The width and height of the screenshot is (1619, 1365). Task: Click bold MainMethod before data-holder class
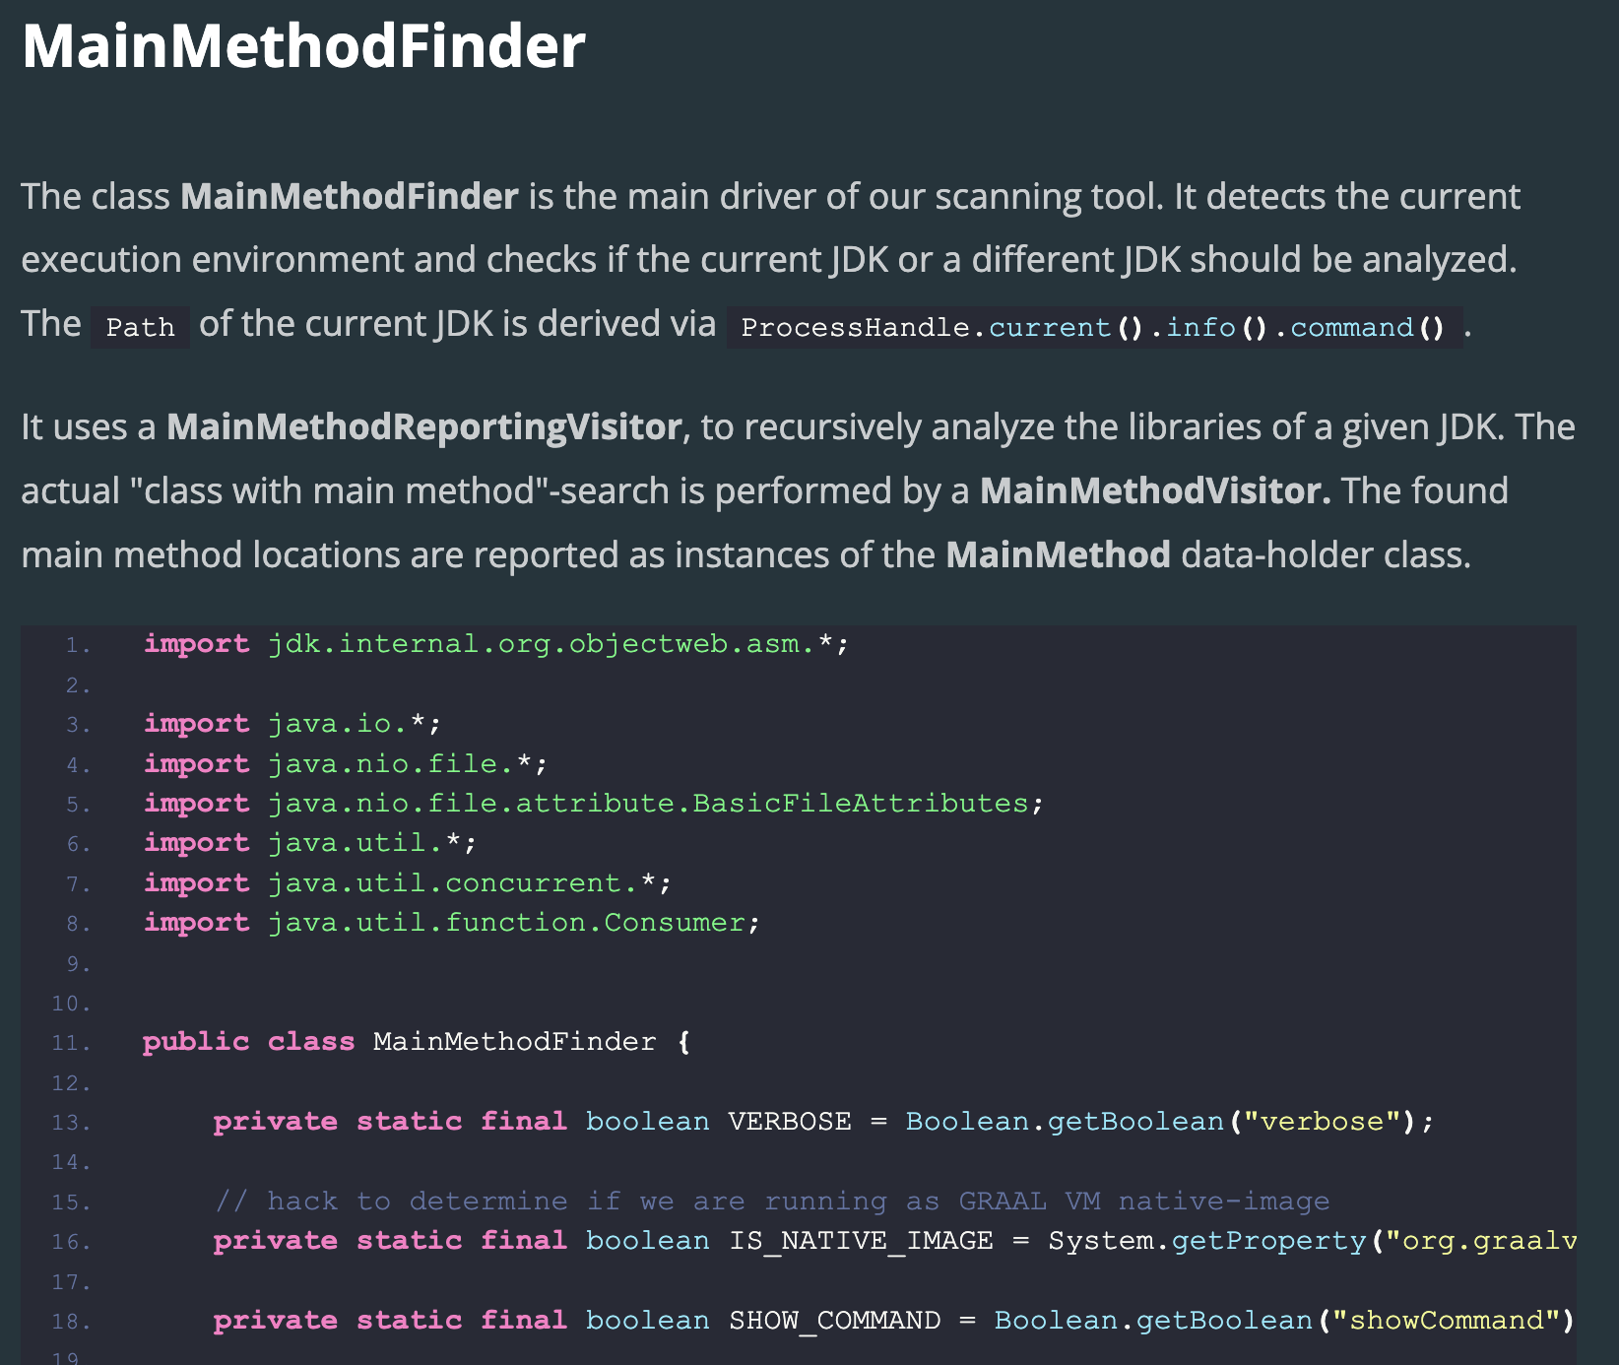1058,554
